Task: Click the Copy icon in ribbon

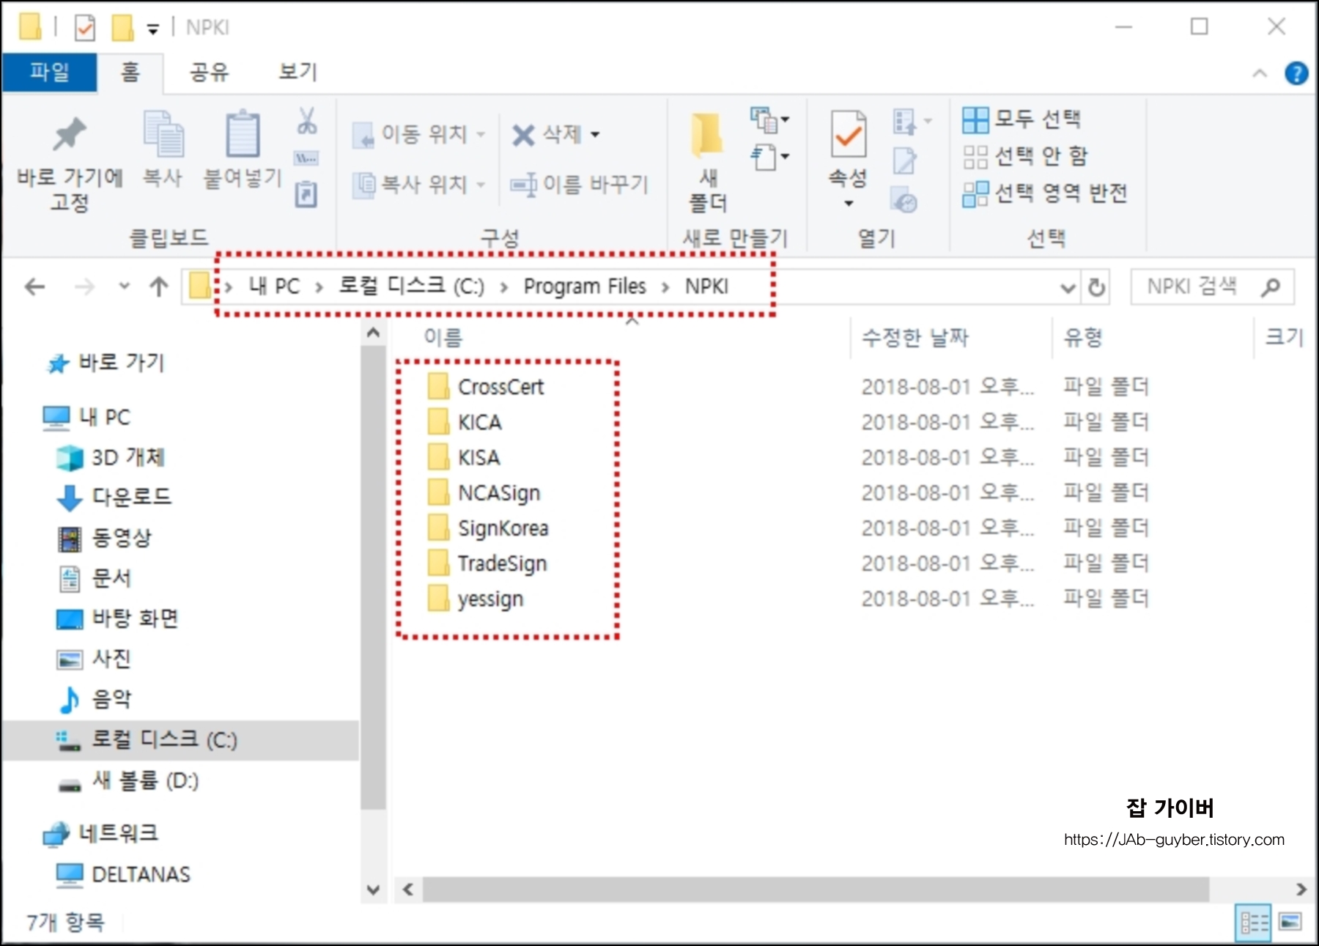Action: 163,134
